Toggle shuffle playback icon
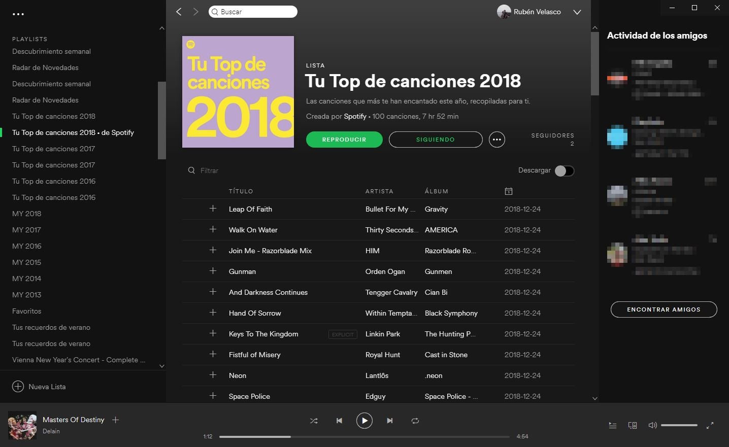 pos(314,421)
